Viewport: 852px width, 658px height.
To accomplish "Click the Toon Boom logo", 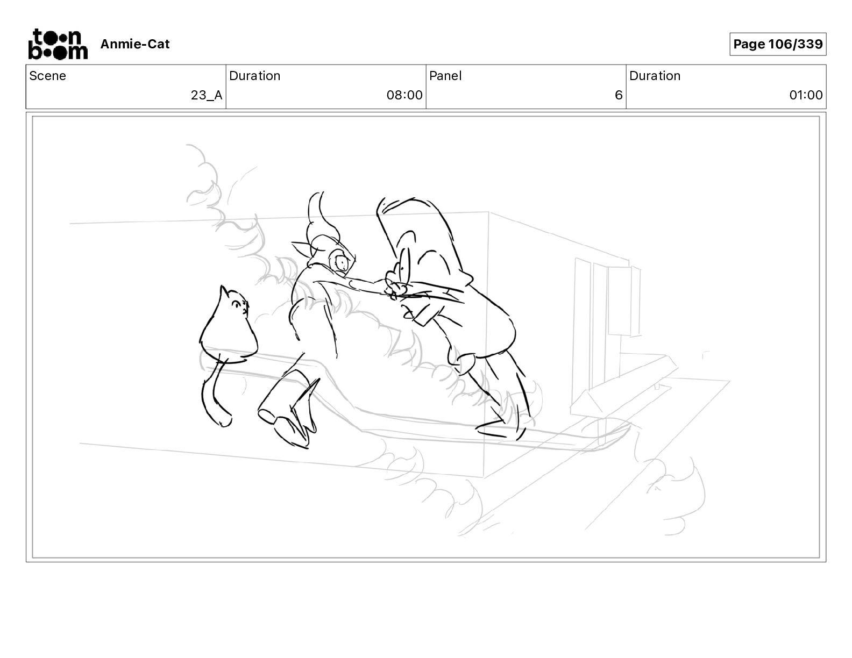I will click(x=58, y=44).
